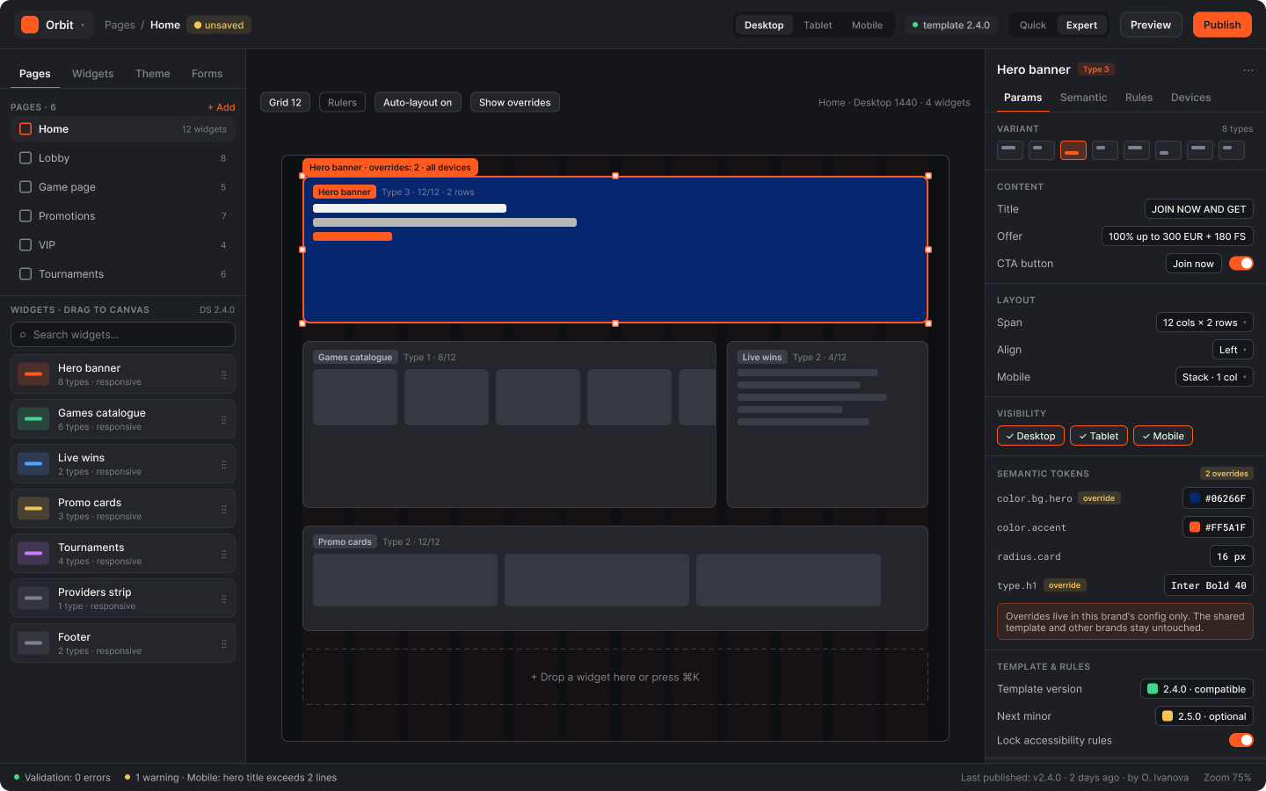Viewport: 1266px width, 791px height.
Task: Open the color.bg.hero #06266F swatch
Action: [x=1218, y=498]
